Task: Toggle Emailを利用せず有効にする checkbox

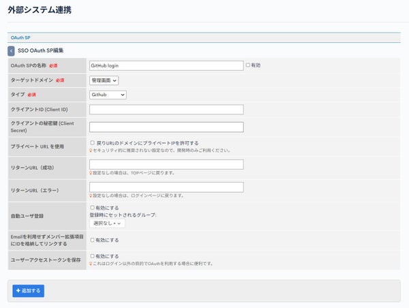Action: pyautogui.click(x=92, y=240)
